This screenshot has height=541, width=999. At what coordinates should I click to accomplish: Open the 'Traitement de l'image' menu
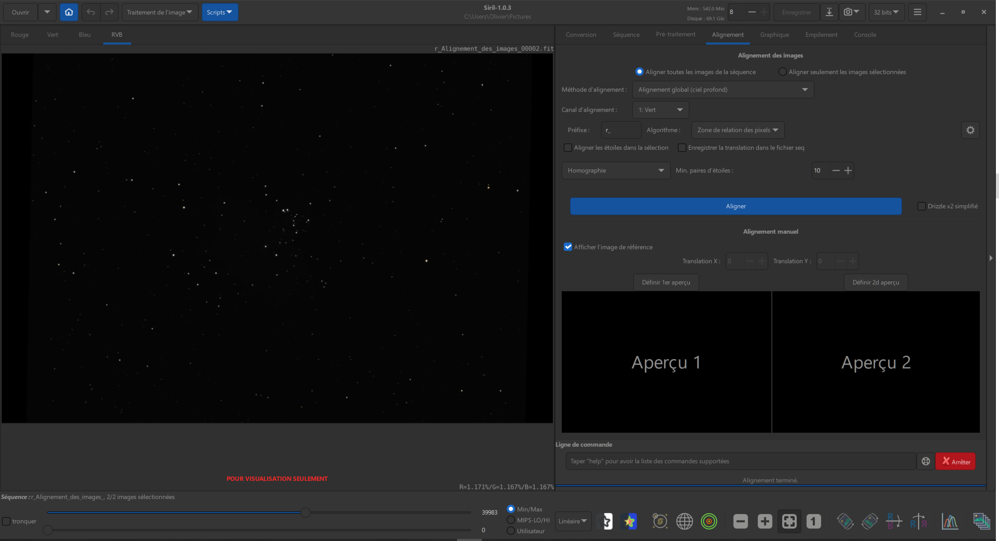click(160, 12)
